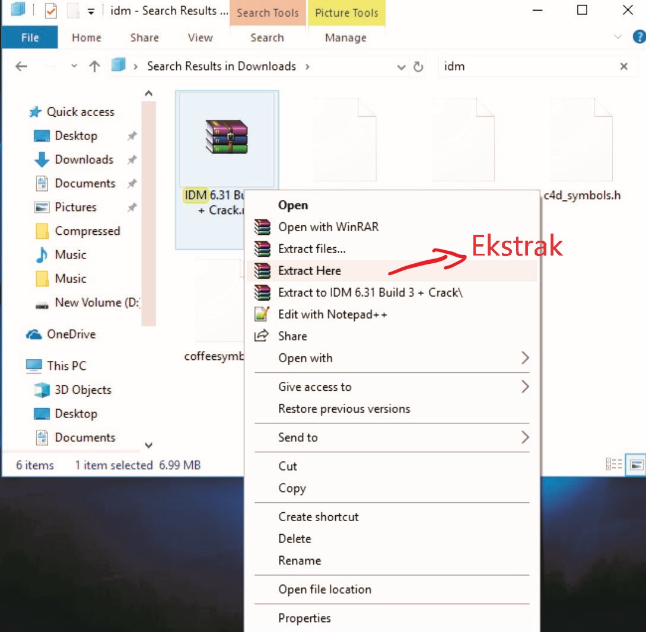Click the 3D Objects cube icon
The height and width of the screenshot is (632, 646).
click(x=42, y=390)
